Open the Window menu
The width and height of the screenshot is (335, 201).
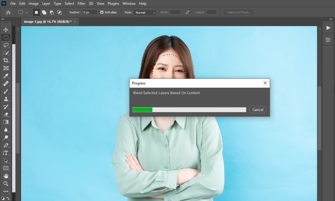click(129, 3)
